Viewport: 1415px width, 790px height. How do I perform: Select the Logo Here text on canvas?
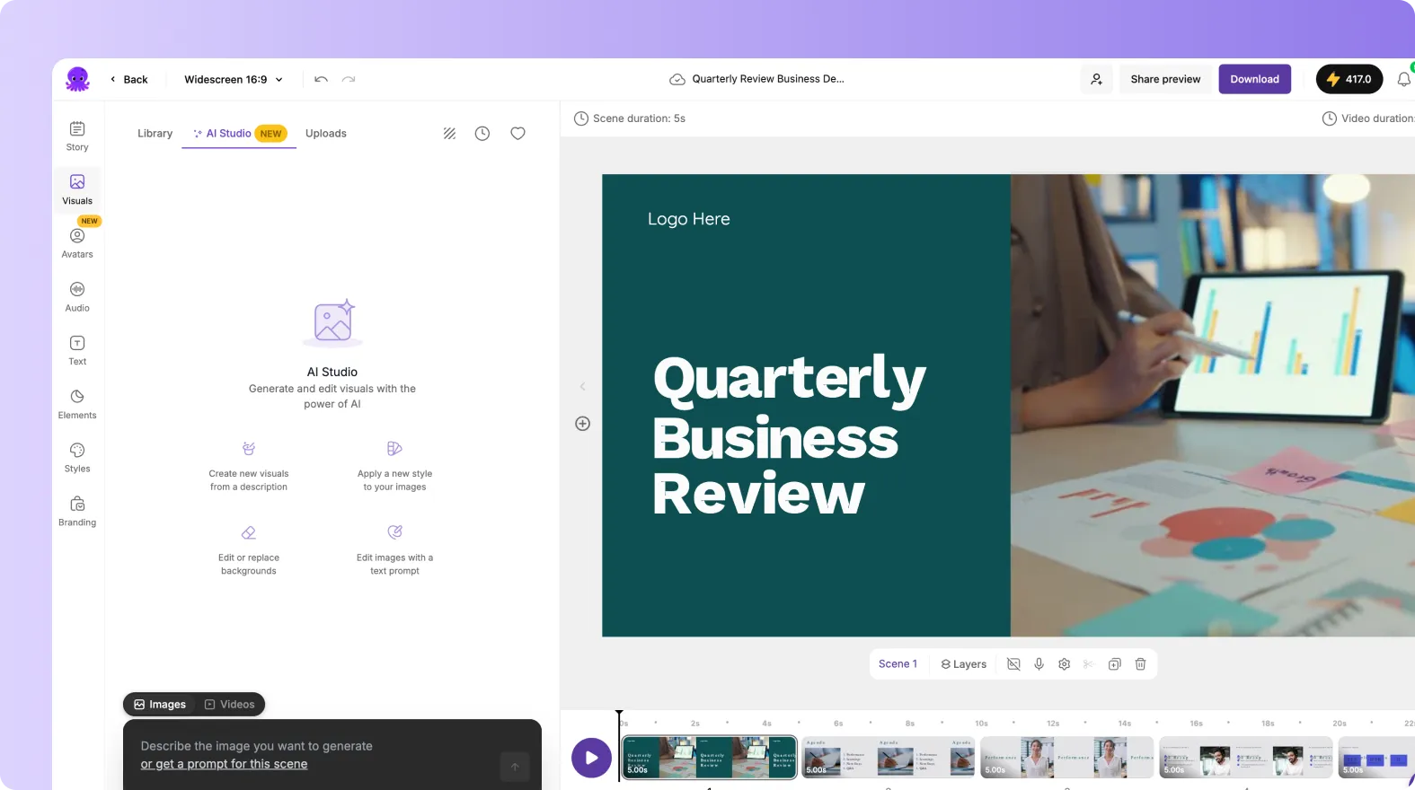(x=688, y=219)
